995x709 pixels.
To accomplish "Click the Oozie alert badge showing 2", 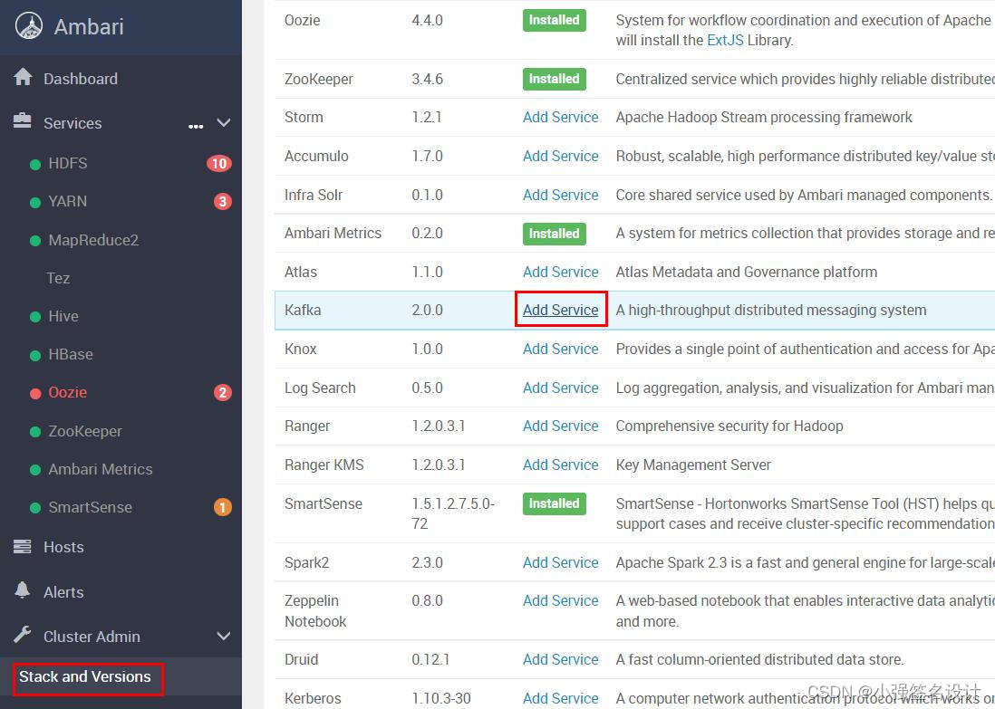I will tap(222, 393).
